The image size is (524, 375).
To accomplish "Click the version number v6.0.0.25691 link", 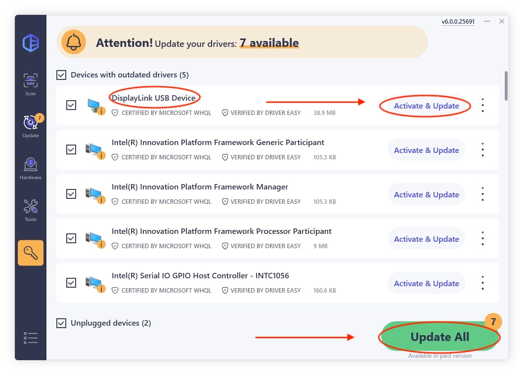I will 458,21.
